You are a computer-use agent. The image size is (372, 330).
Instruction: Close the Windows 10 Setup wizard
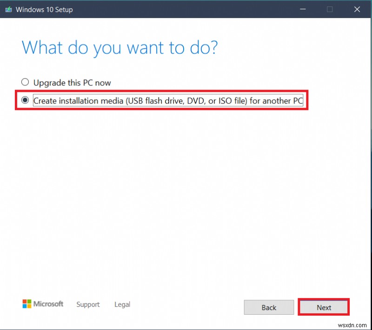coord(357,9)
